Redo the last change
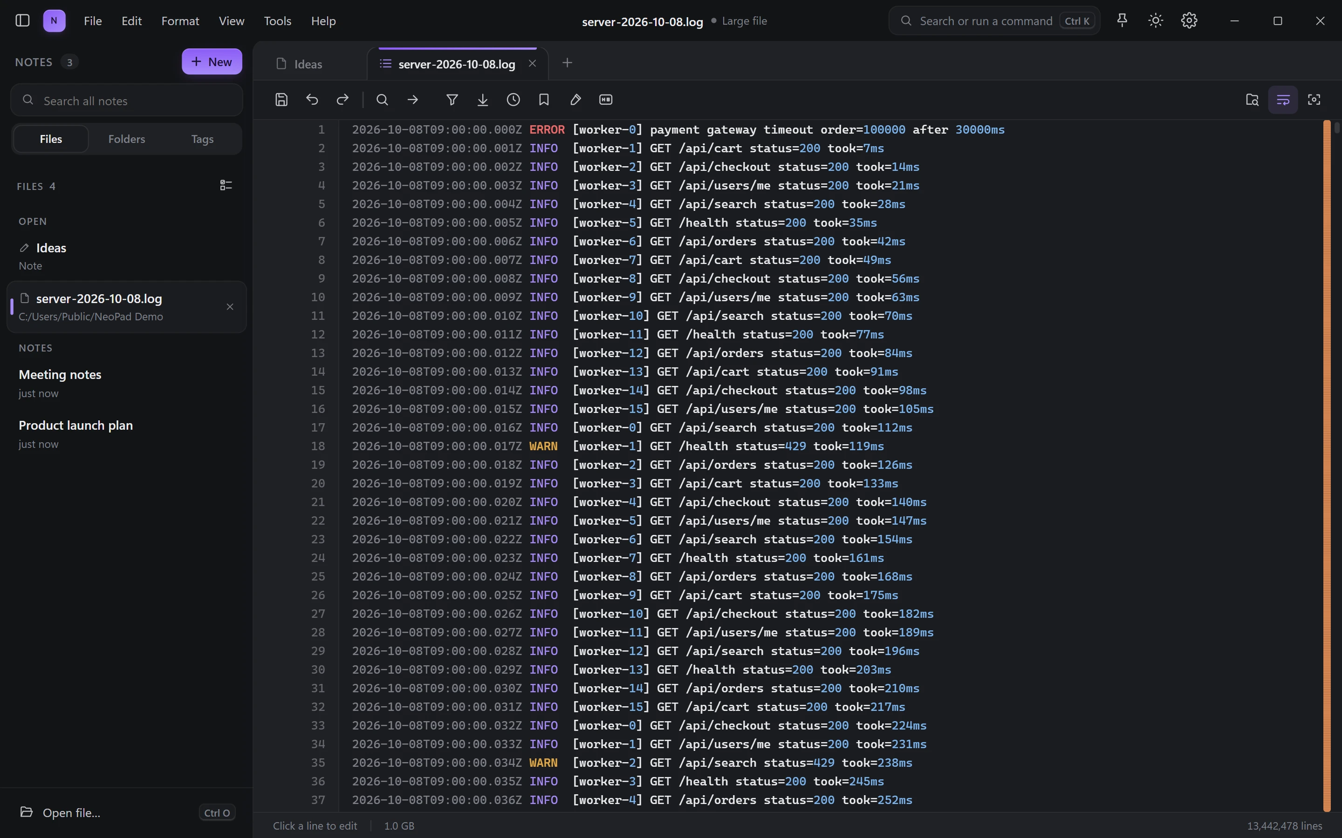 [x=342, y=100]
